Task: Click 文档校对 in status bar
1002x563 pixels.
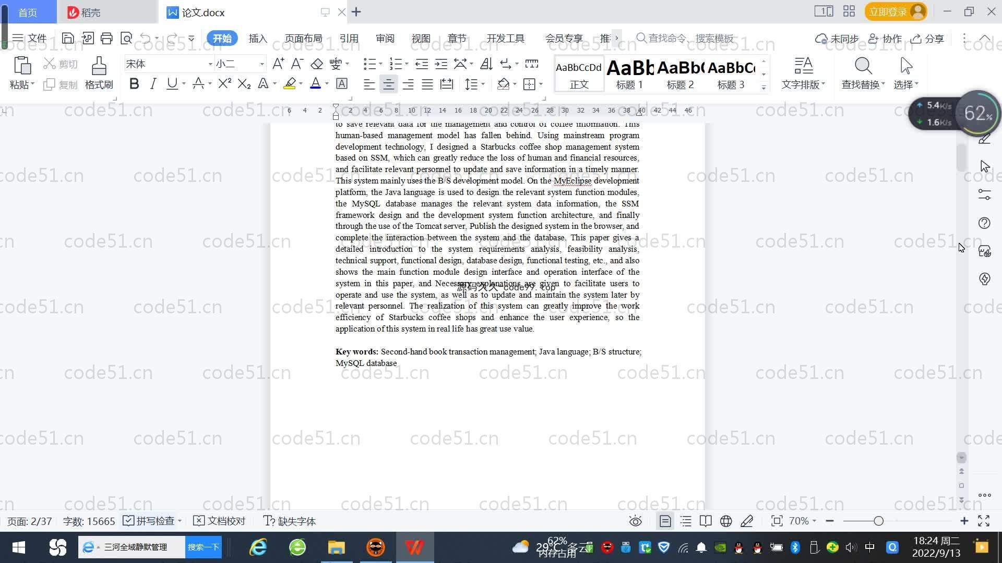Action: pyautogui.click(x=219, y=521)
